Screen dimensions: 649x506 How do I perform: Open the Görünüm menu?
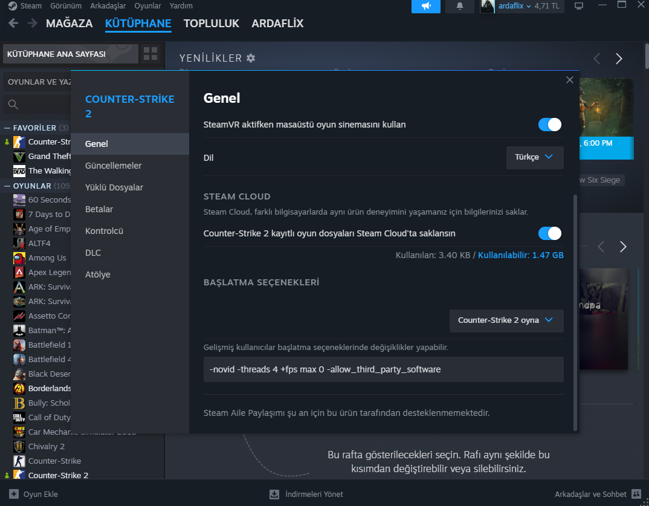click(66, 6)
